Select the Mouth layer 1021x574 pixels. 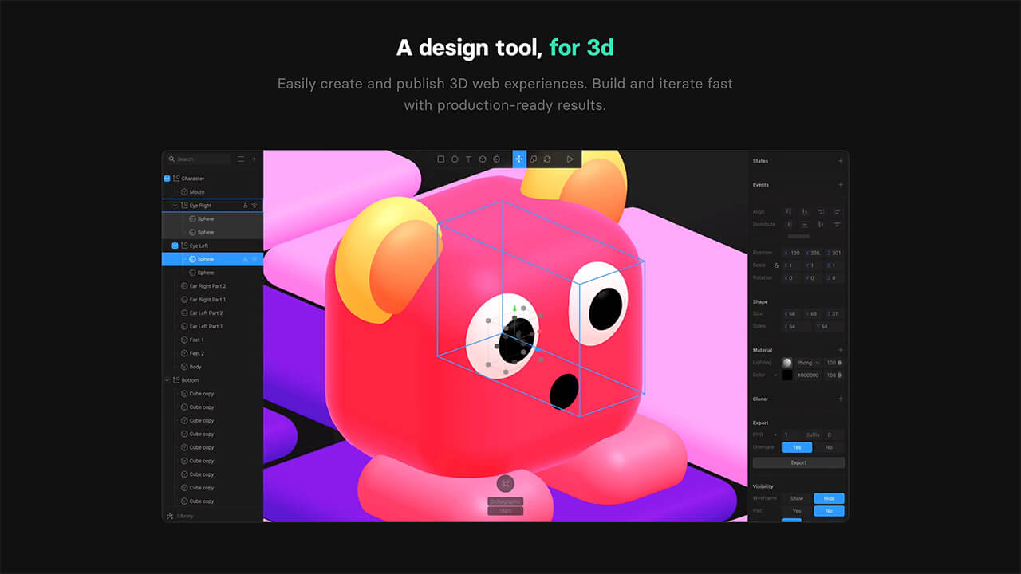coord(196,192)
